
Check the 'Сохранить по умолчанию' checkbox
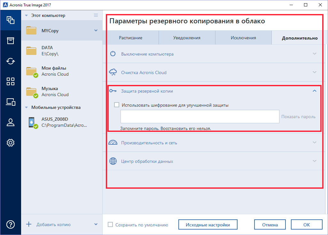coord(111,225)
